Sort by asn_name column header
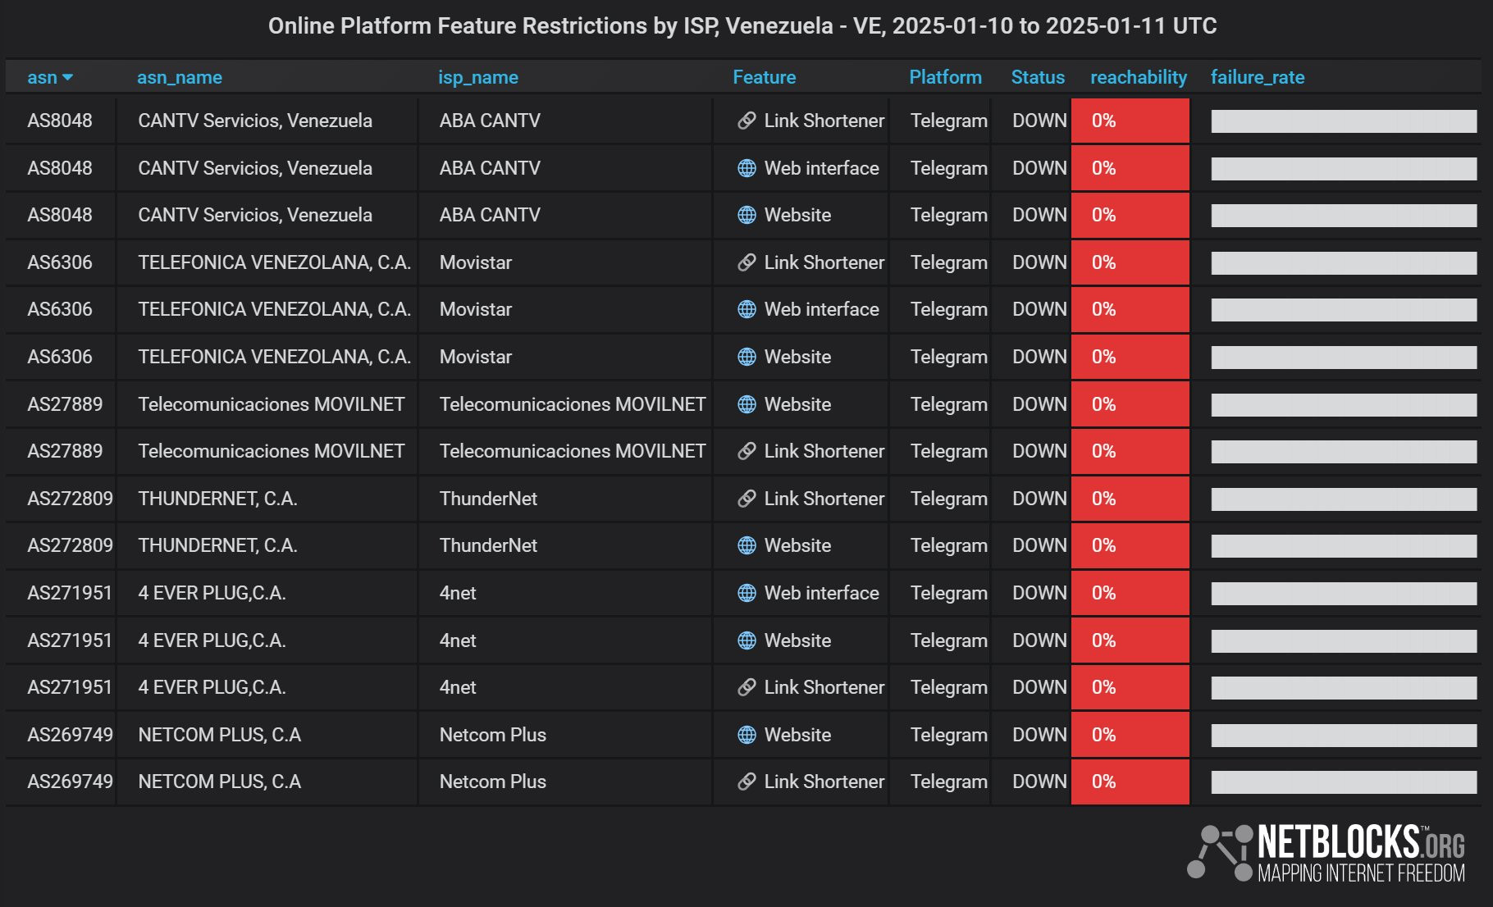Screen dimensions: 1493x907 pyautogui.click(x=180, y=77)
